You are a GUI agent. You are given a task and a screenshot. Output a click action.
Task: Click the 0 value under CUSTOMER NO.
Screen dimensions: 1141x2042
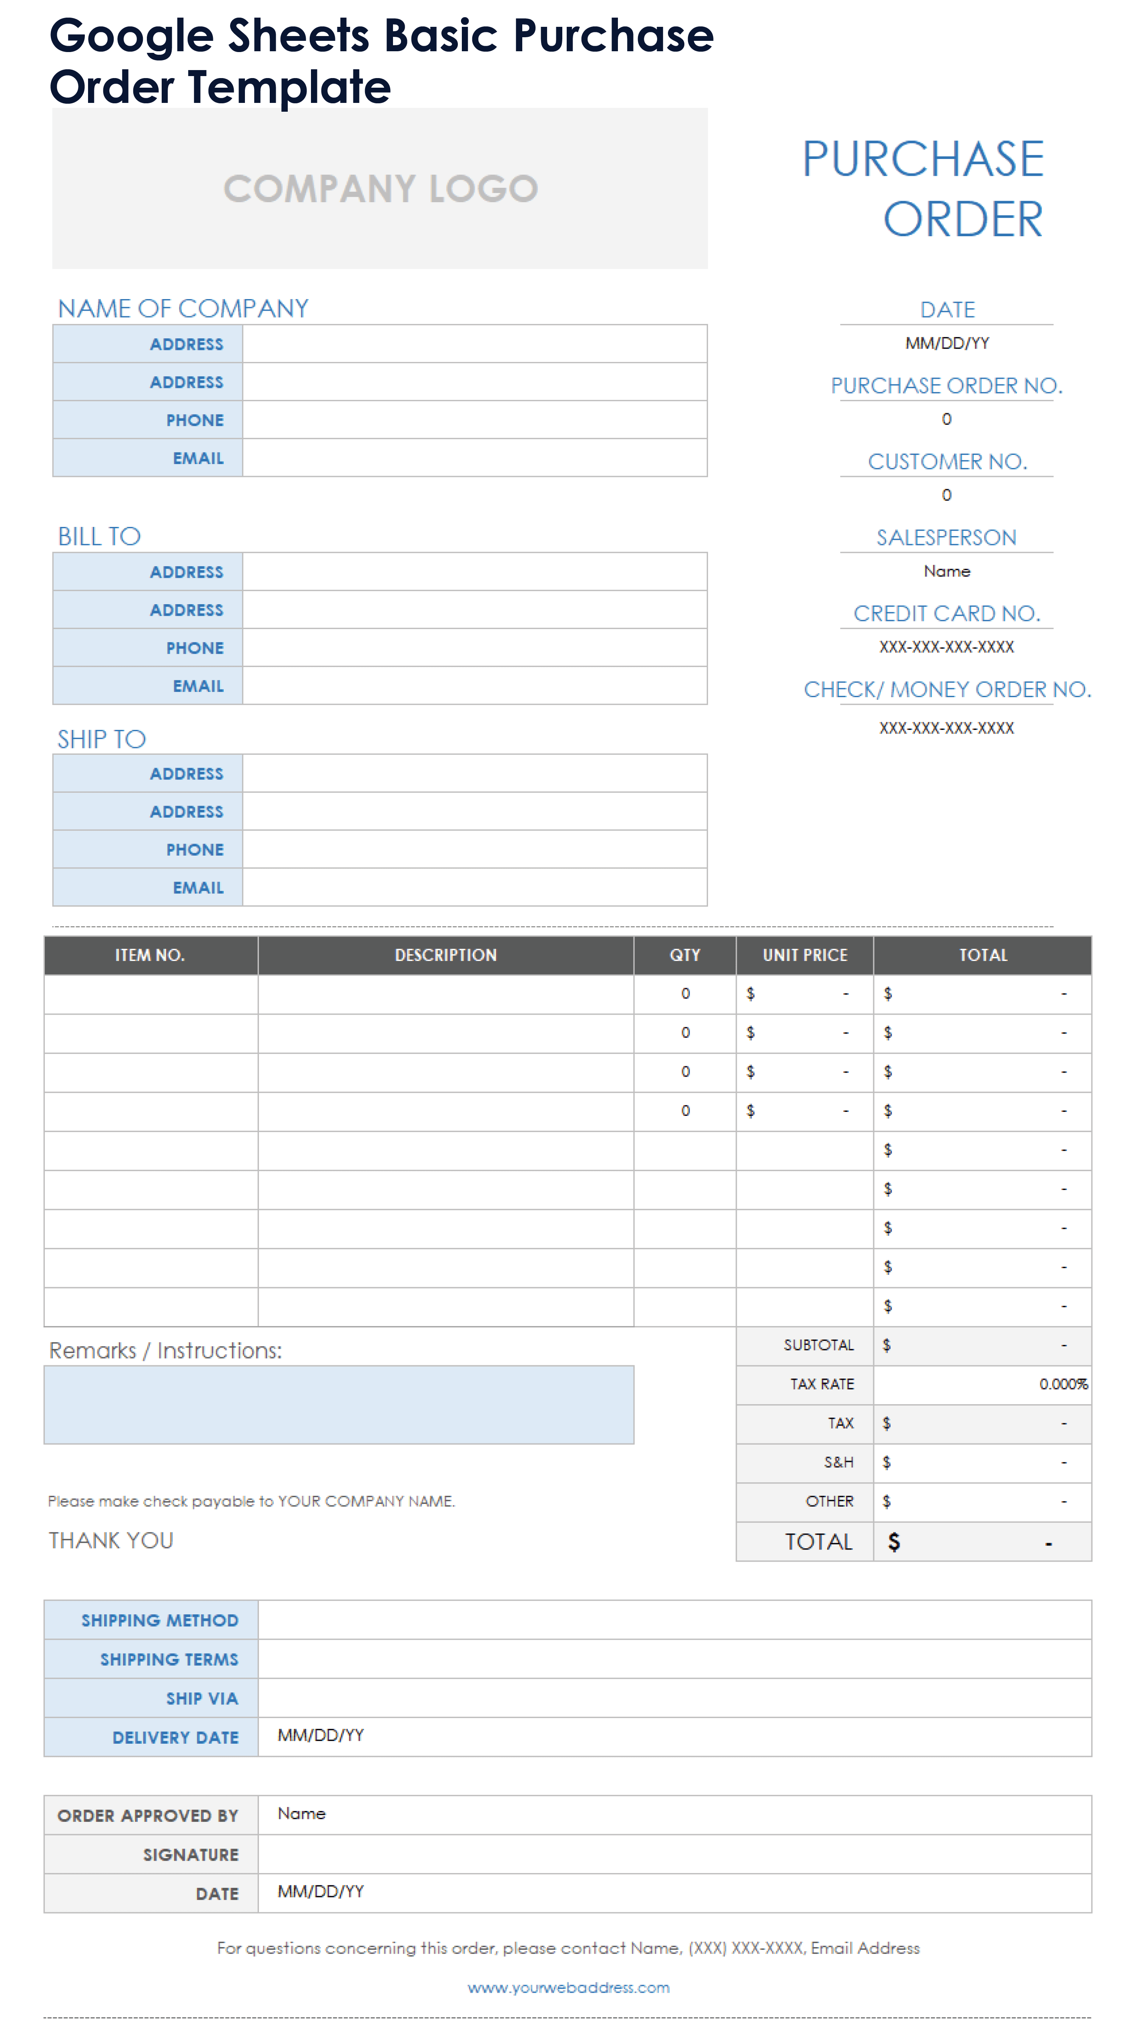tap(947, 495)
